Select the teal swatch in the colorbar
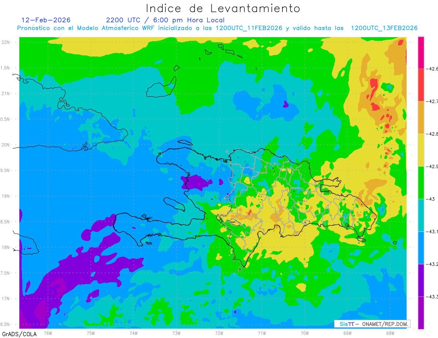Viewport: 438px width, 338px height. [421, 215]
